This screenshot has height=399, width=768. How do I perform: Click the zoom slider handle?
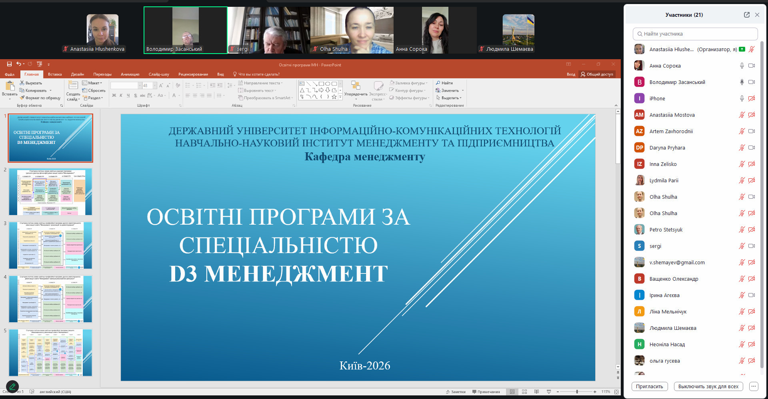577,392
